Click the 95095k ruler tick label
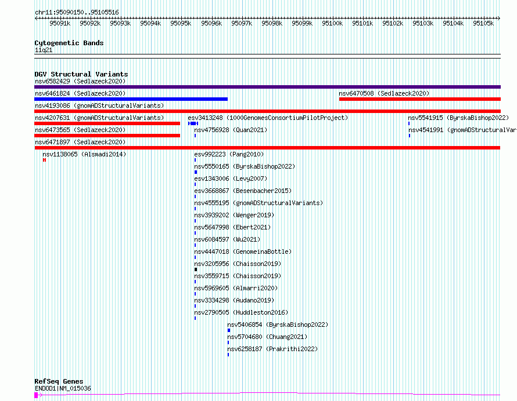The width and height of the screenshot is (517, 401). point(181,23)
